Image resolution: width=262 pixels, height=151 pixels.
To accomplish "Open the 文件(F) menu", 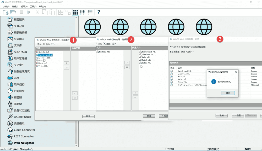I will [6, 6].
